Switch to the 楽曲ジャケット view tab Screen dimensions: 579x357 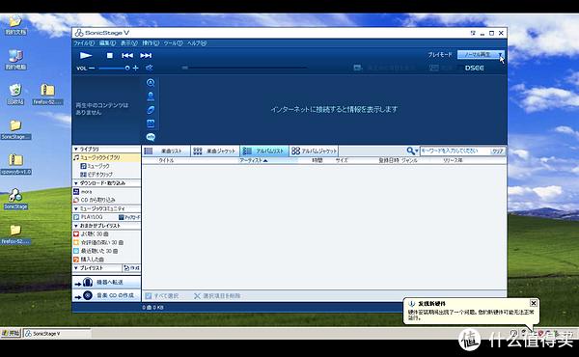point(215,151)
